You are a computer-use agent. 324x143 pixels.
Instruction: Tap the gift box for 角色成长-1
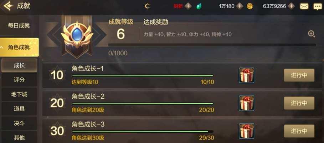(x=247, y=75)
